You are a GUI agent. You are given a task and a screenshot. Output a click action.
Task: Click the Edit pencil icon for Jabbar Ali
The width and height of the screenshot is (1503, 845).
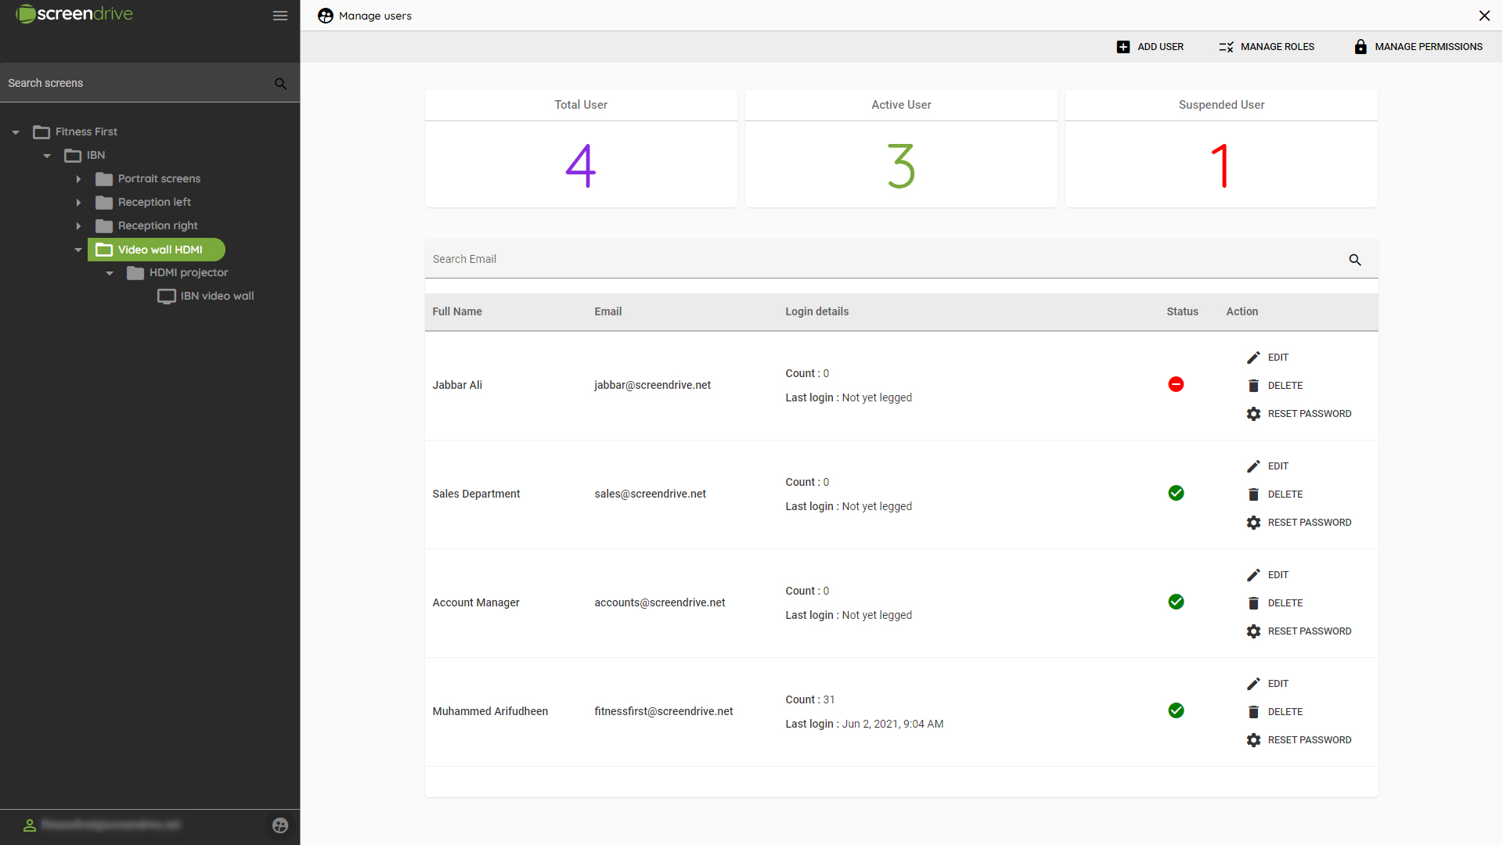[x=1254, y=358]
